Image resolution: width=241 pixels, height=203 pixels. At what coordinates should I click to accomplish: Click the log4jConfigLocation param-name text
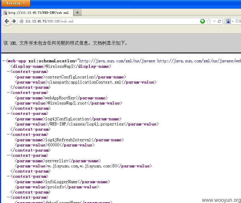pyautogui.click(x=67, y=119)
